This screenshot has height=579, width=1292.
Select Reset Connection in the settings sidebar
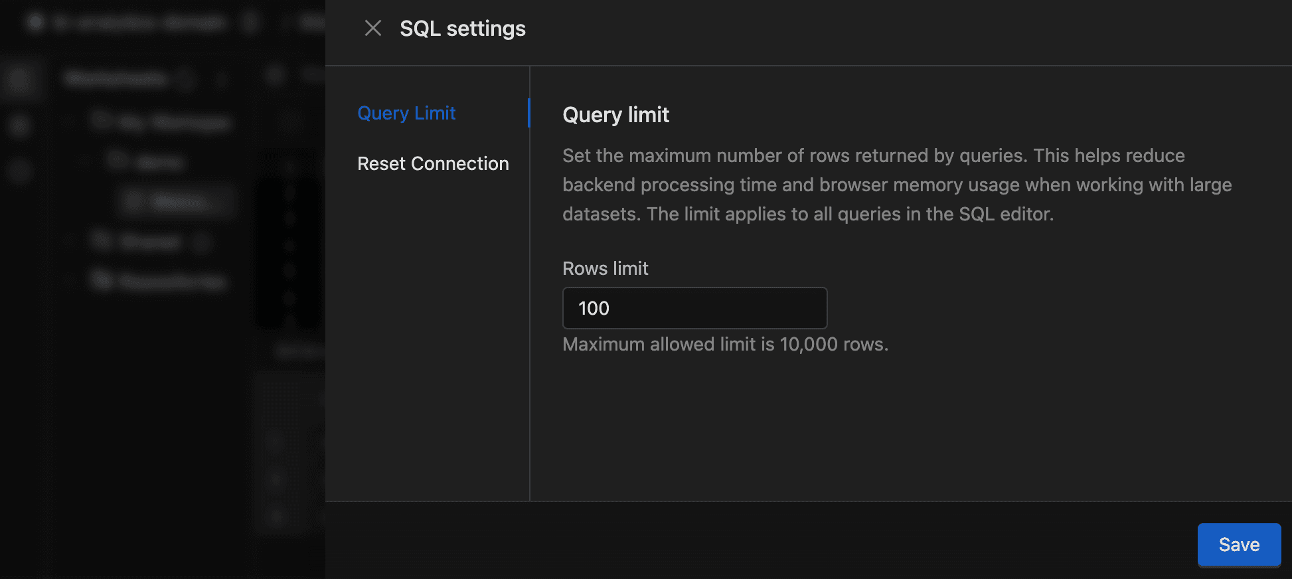[433, 163]
